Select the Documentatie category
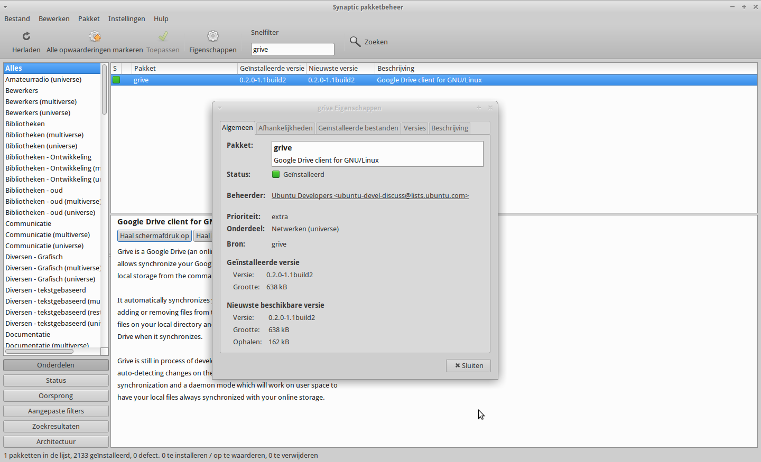The width and height of the screenshot is (761, 462). 52,334
